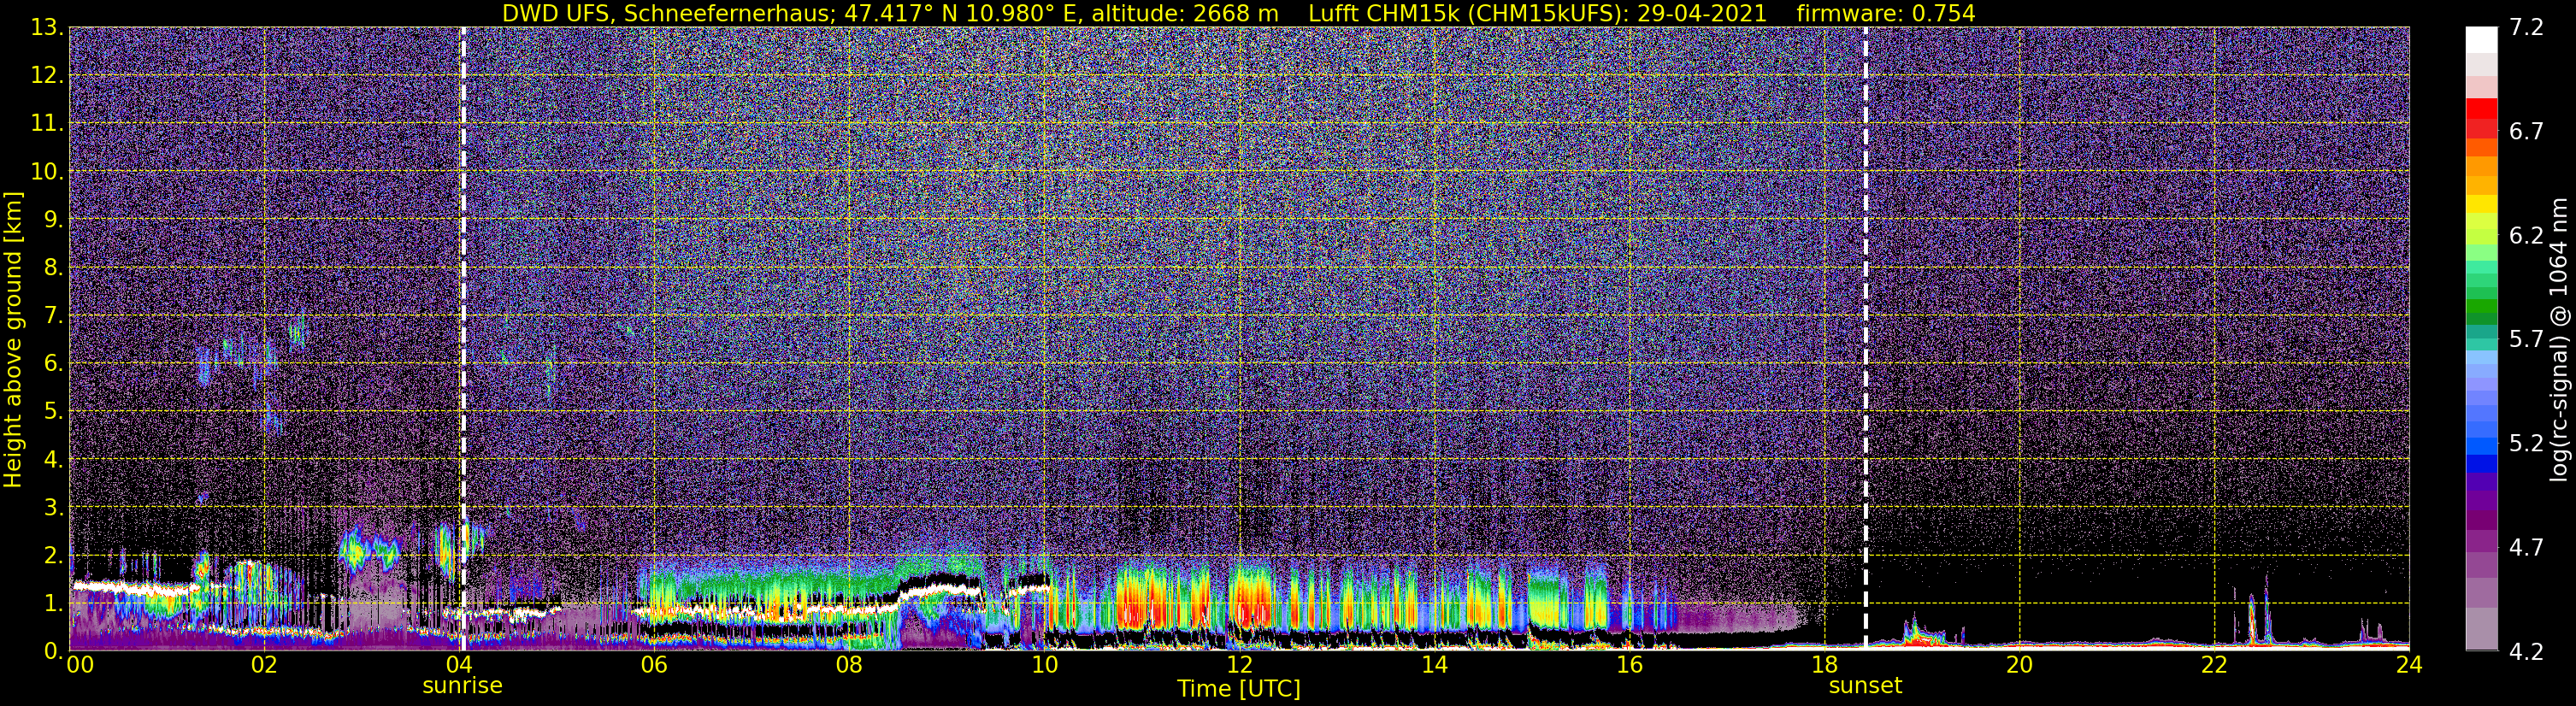Click the time axis tick label '12'

pos(1239,666)
